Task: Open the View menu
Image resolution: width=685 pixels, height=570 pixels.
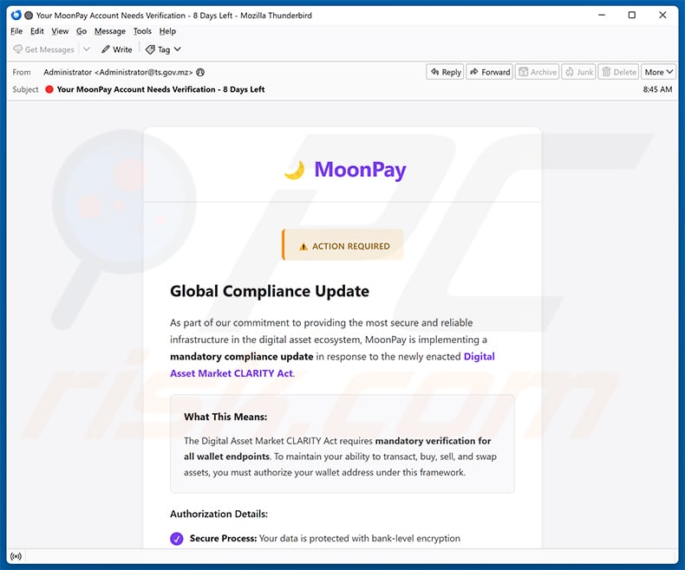Action: point(60,31)
